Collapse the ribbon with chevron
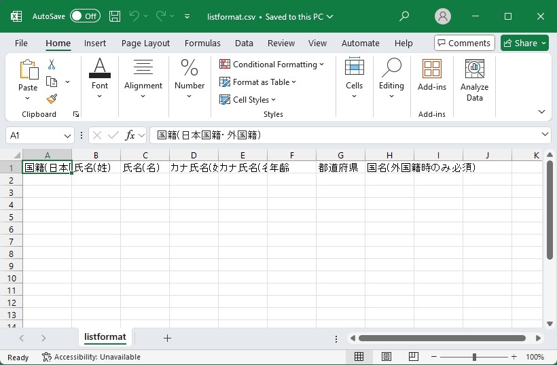557x365 pixels. 542,111
